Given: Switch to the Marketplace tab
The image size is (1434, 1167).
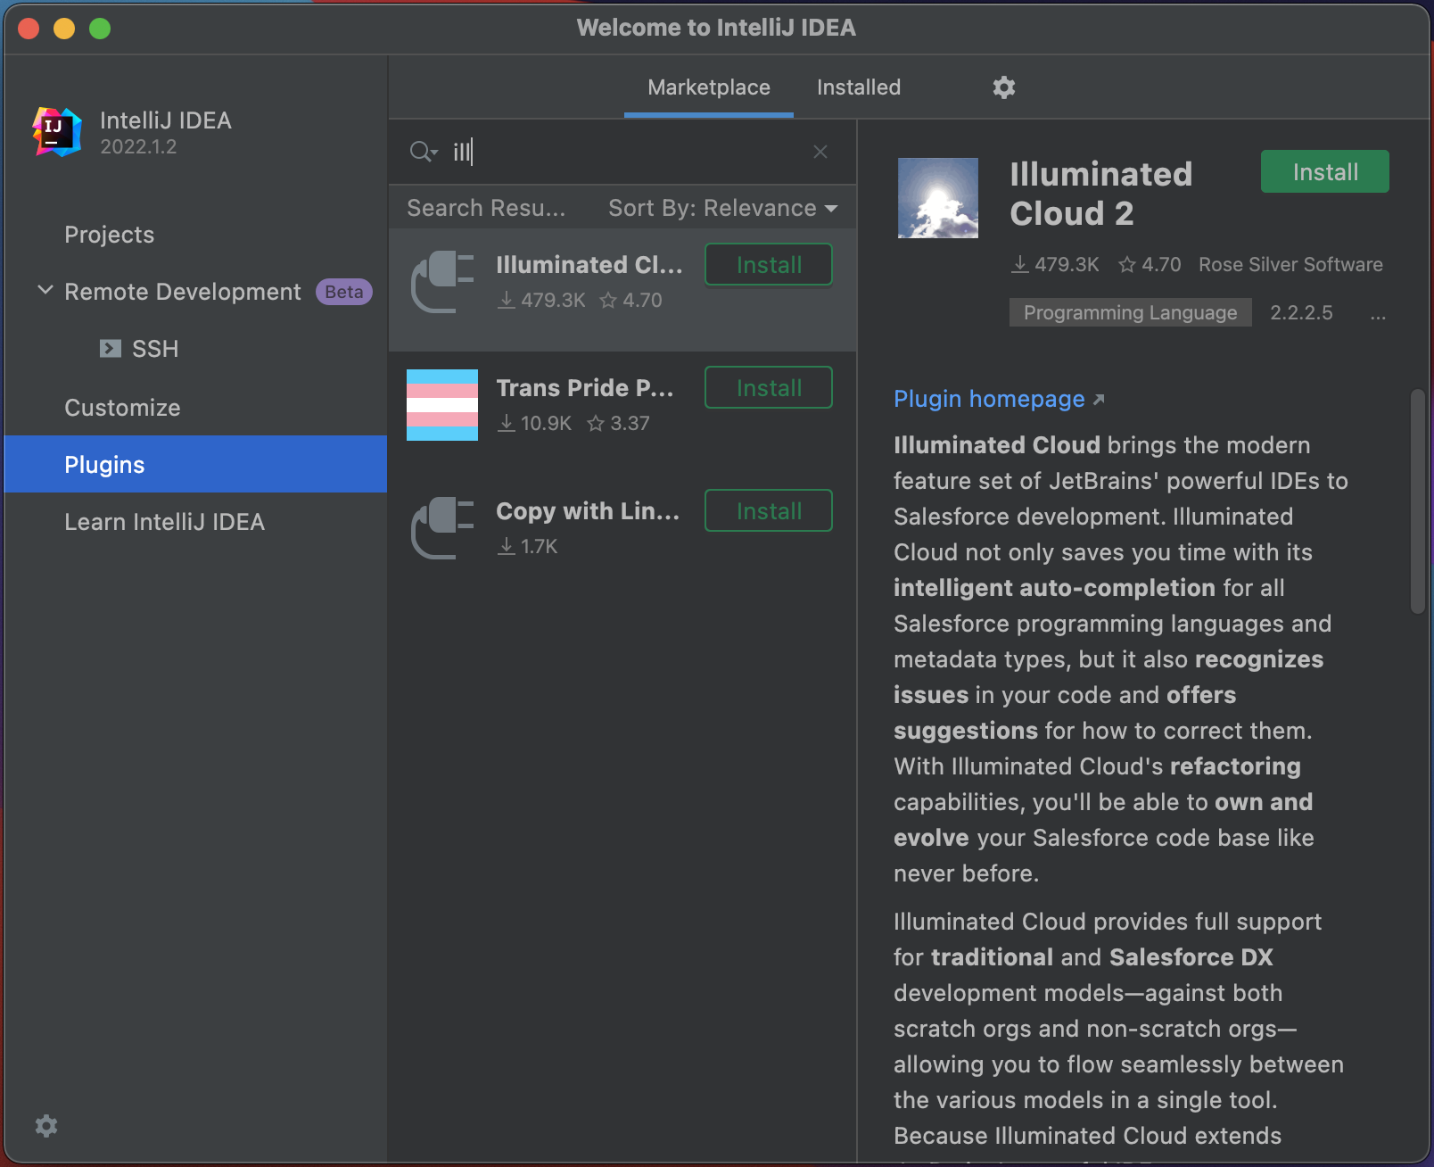Looking at the screenshot, I should click(709, 87).
